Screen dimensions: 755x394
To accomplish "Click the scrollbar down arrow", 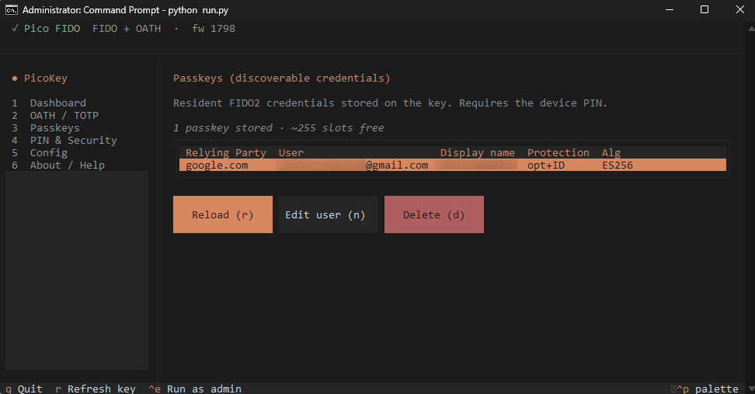I will pos(751,387).
